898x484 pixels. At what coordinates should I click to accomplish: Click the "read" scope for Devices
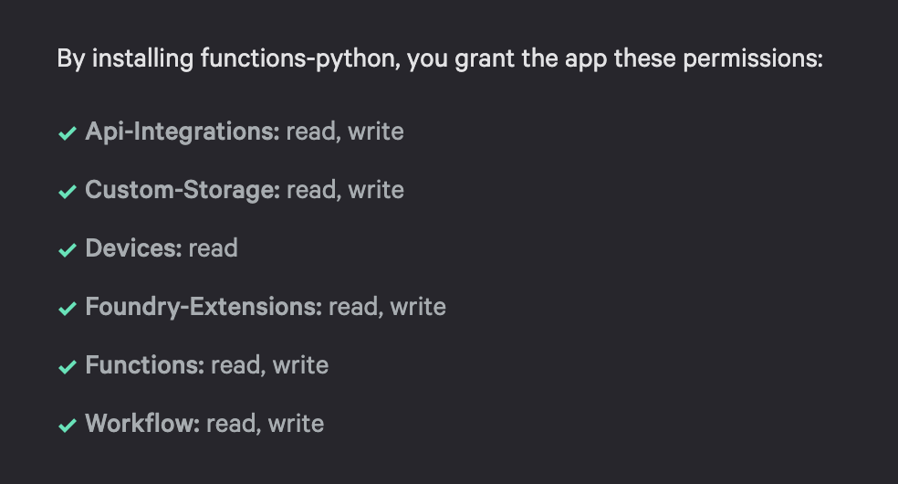coord(214,248)
